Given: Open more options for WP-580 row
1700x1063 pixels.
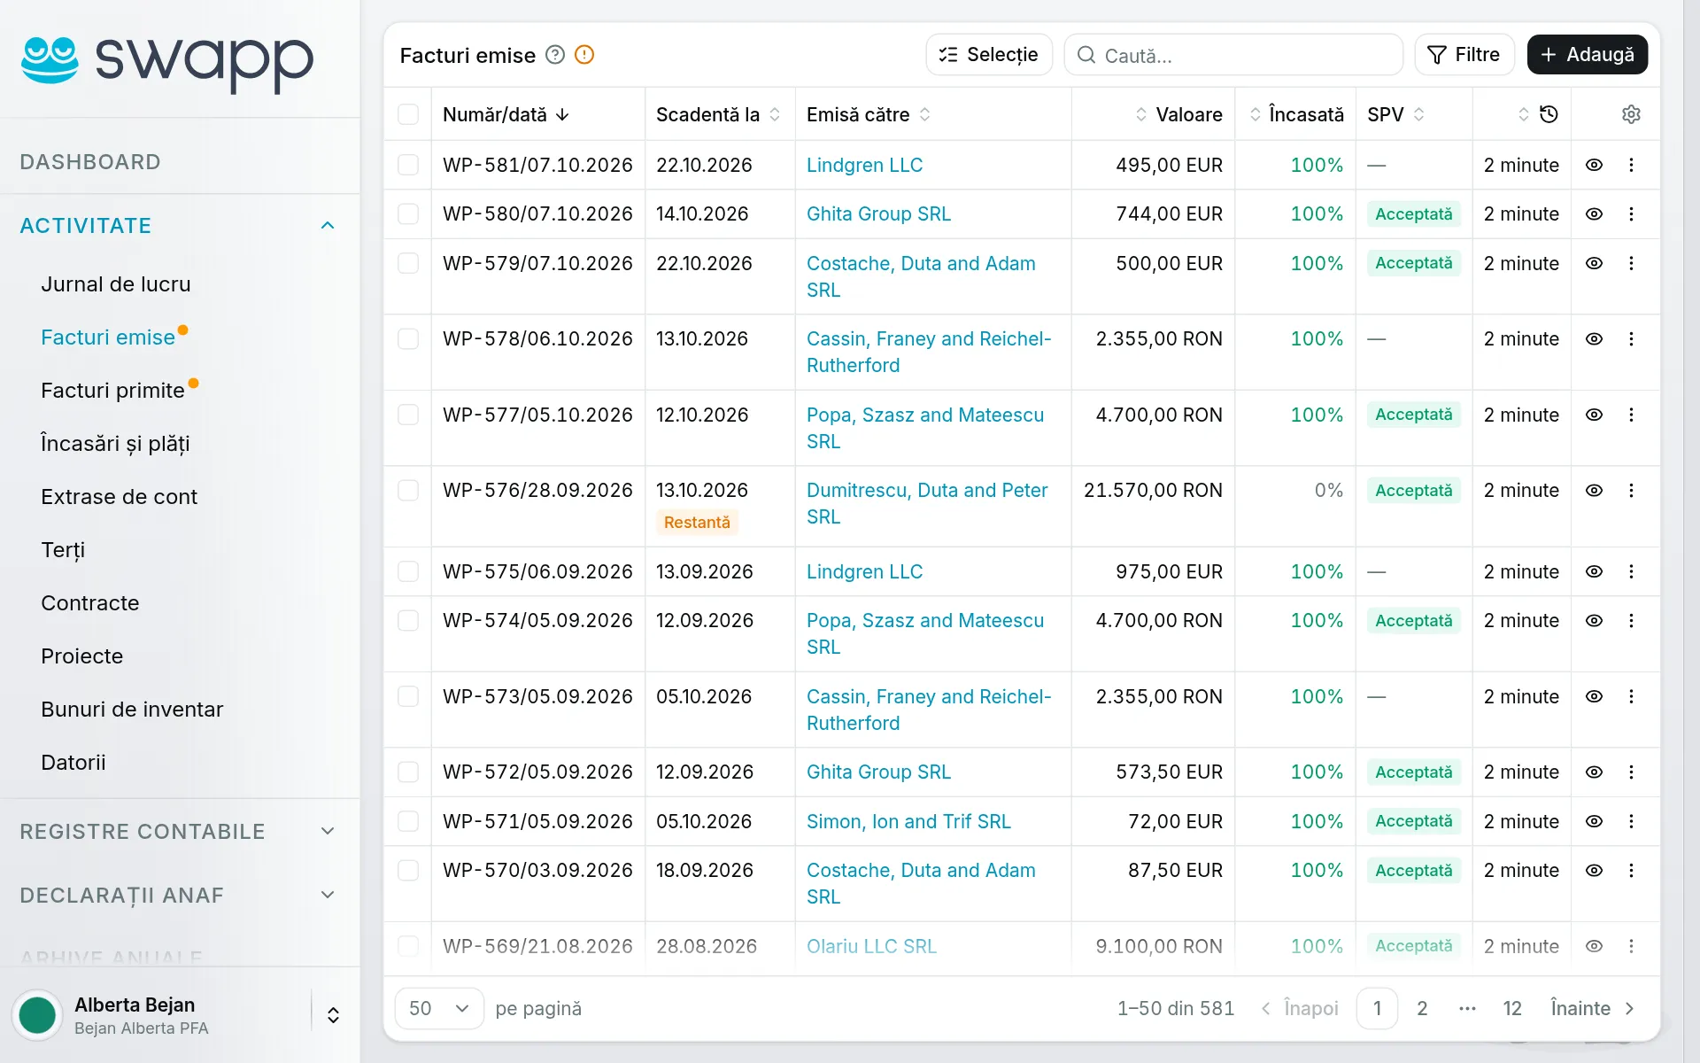Looking at the screenshot, I should click(1631, 213).
